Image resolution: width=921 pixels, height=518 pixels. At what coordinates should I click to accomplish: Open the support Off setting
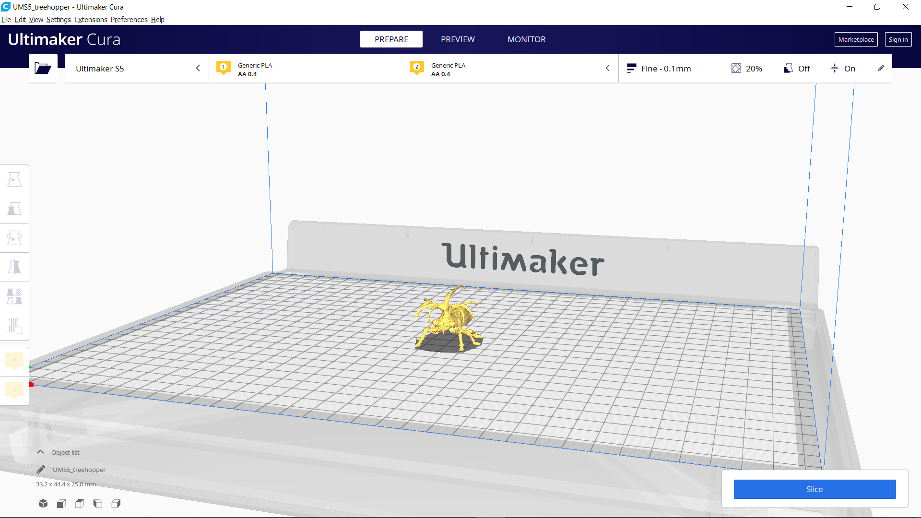(x=797, y=69)
